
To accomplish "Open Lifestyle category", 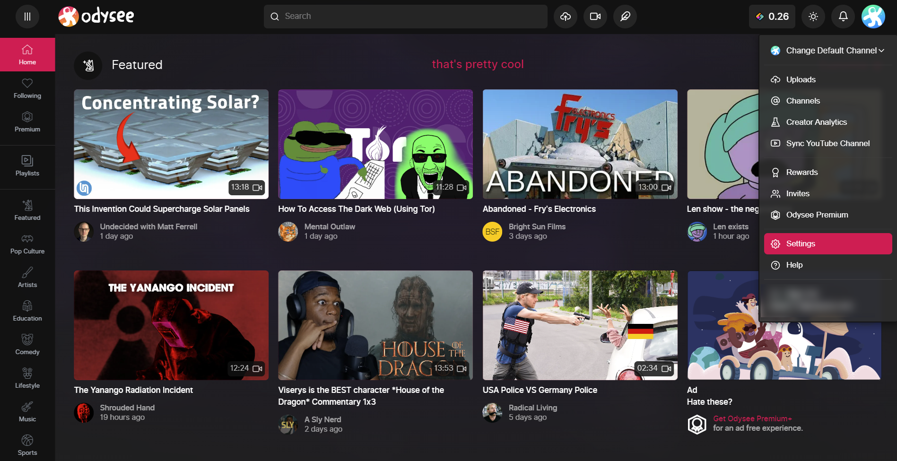I will 27,378.
